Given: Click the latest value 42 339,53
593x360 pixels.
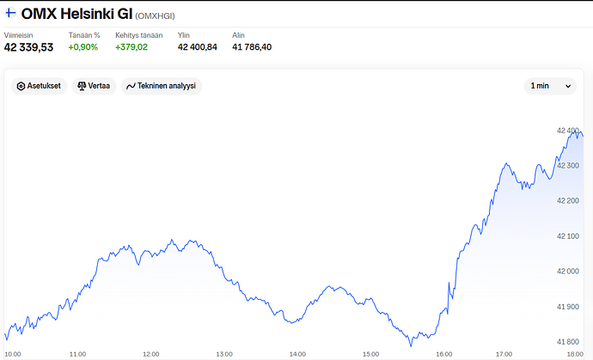Looking at the screenshot, I should coord(28,47).
